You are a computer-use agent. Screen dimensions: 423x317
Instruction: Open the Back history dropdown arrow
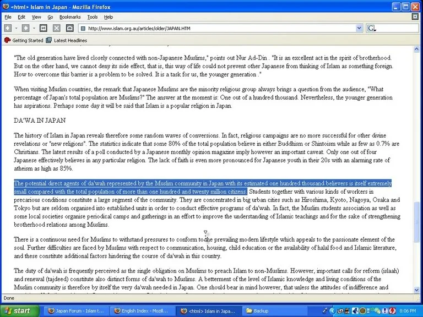tap(16, 28)
